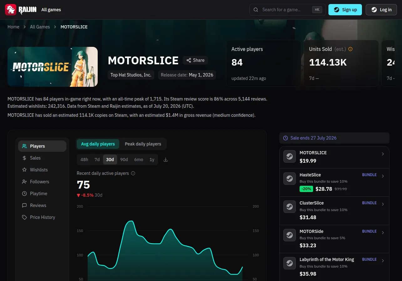Click the Steam icon in the HasteSlice row
The height and width of the screenshot is (281, 402).
pyautogui.click(x=290, y=179)
